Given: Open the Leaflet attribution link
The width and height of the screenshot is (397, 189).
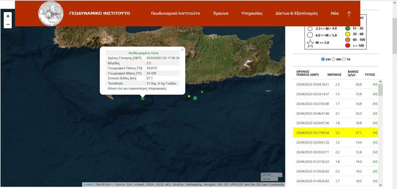Looking at the screenshot, I should [x=88, y=184].
